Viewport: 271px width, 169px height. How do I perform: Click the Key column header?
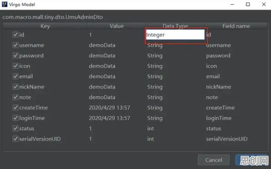pos(45,26)
